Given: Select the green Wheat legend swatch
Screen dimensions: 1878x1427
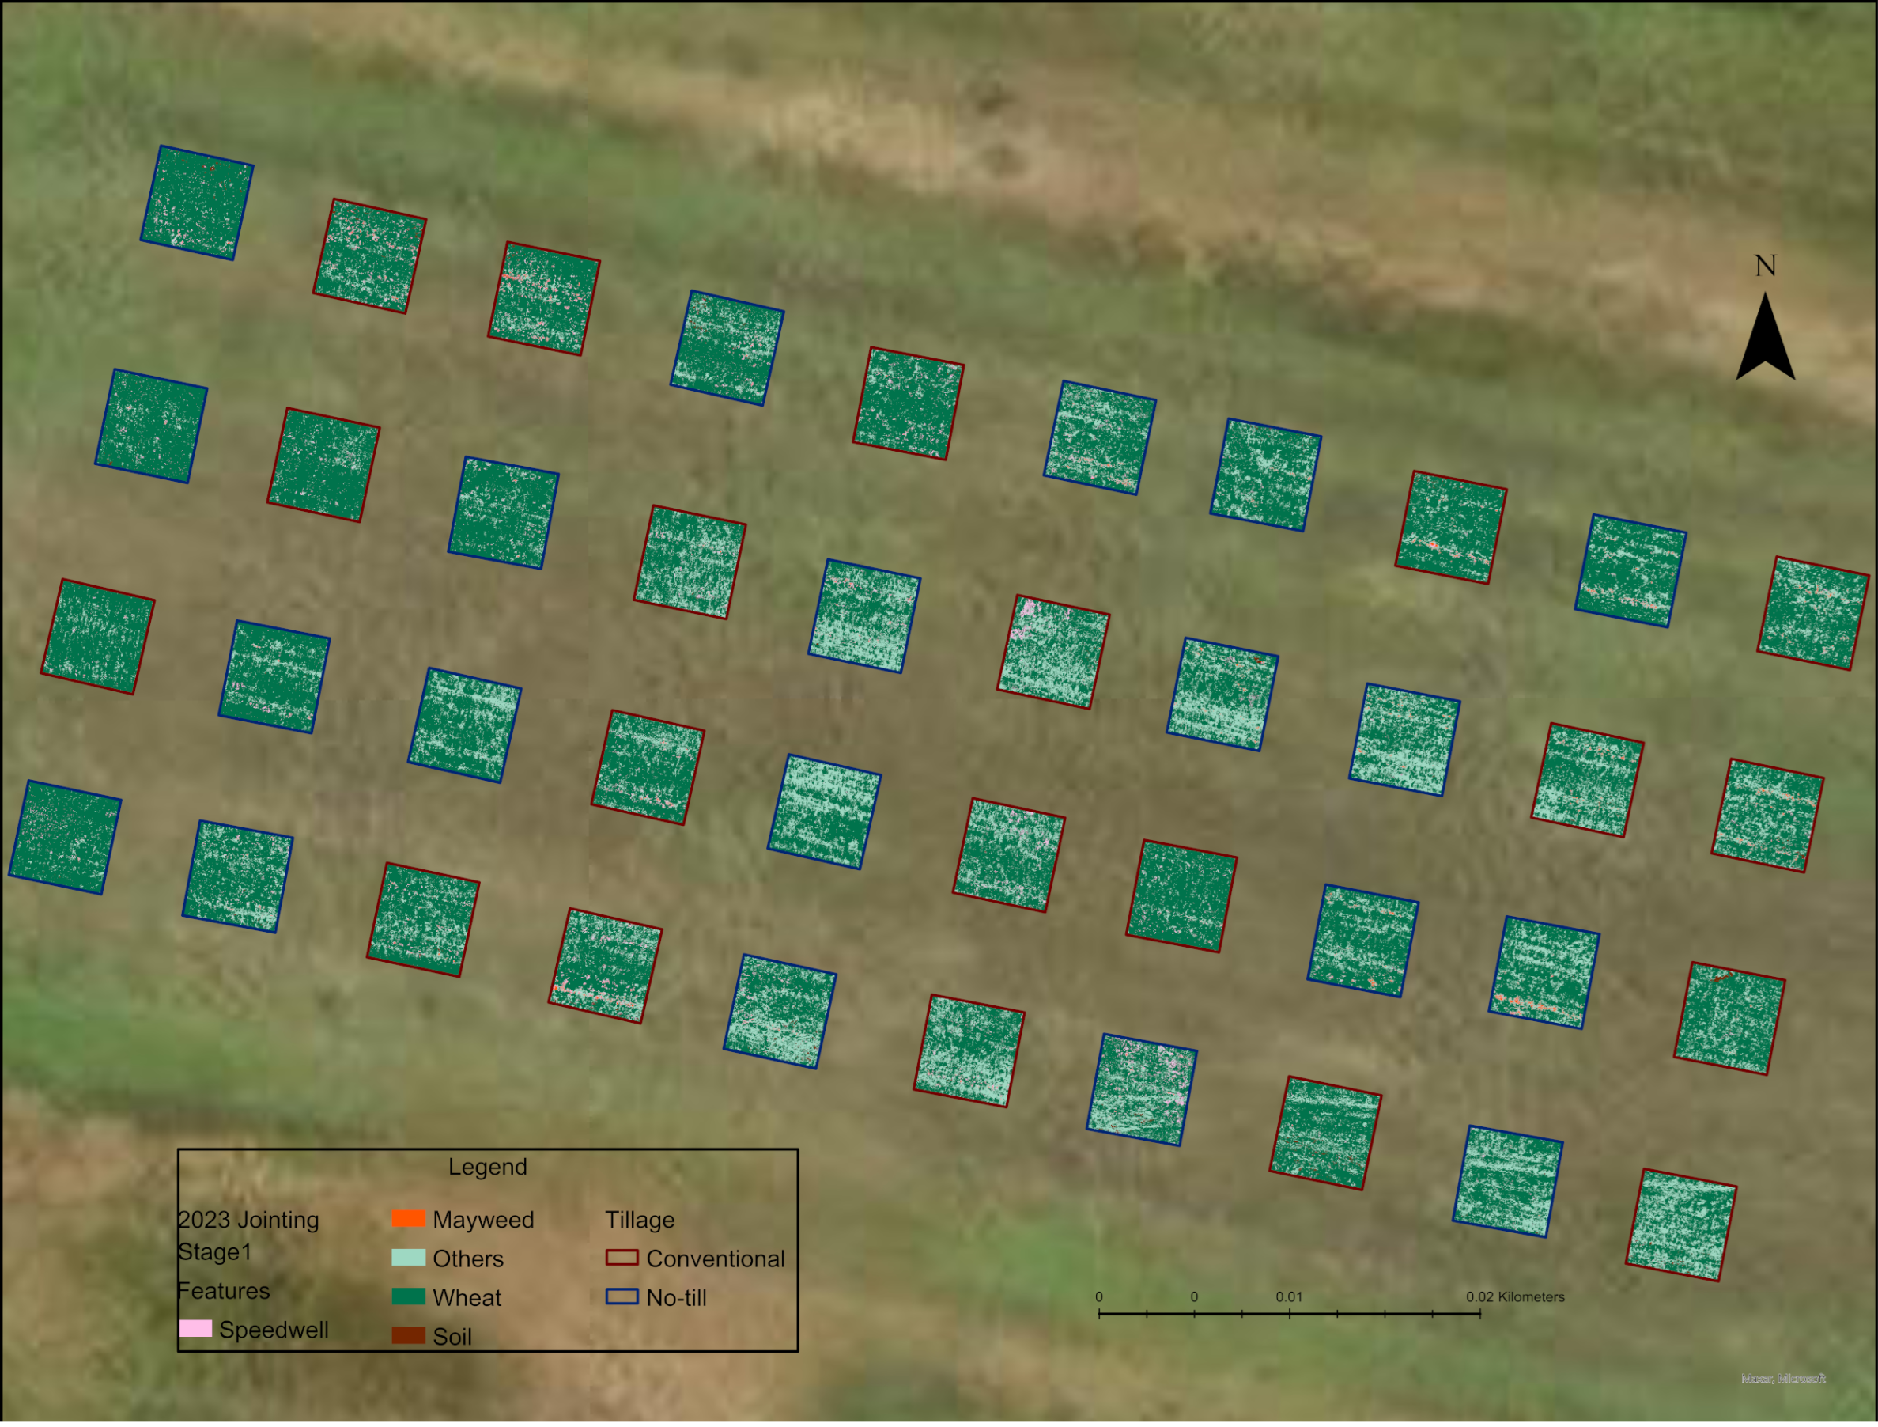Looking at the screenshot, I should [408, 1297].
